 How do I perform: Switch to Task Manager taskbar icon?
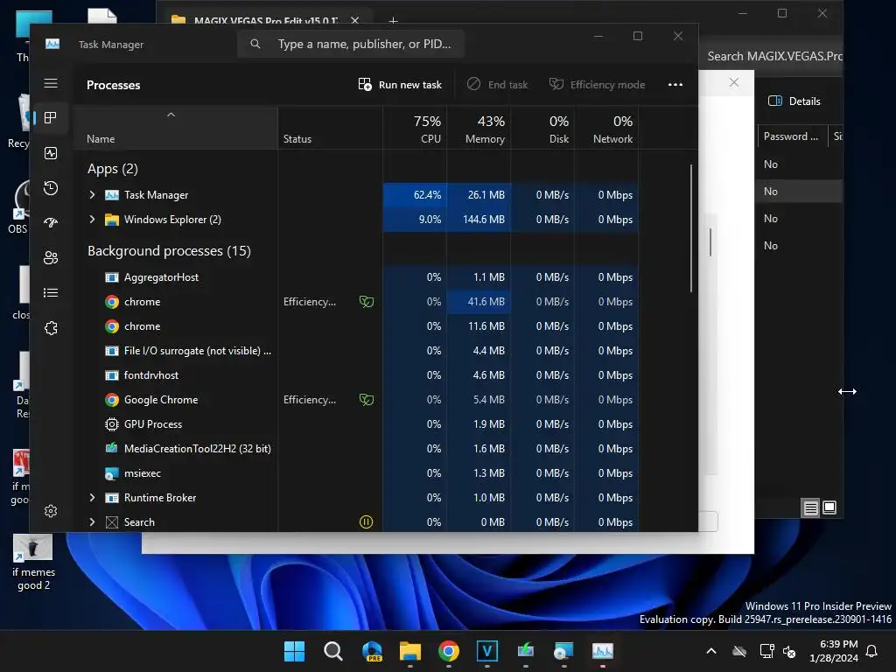[x=603, y=651]
